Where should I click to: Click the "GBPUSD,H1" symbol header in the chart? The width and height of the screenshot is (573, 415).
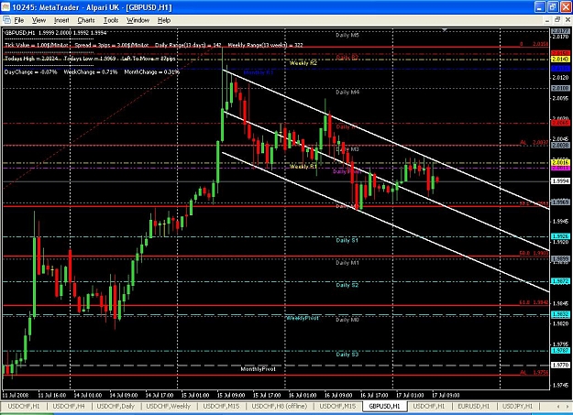click(x=20, y=33)
